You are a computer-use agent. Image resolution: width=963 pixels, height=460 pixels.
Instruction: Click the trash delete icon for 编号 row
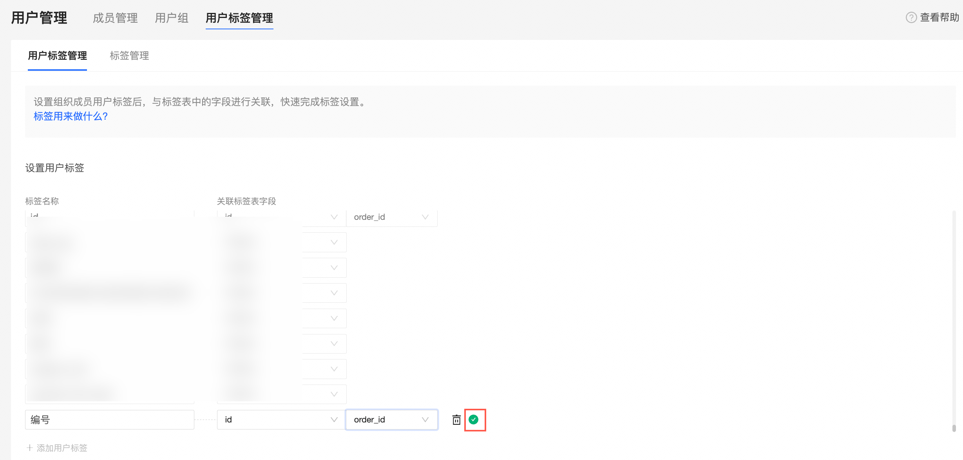point(456,420)
